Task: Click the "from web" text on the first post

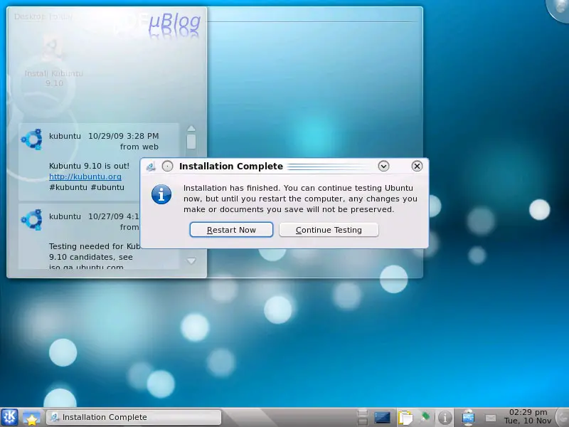Action: pyautogui.click(x=139, y=147)
